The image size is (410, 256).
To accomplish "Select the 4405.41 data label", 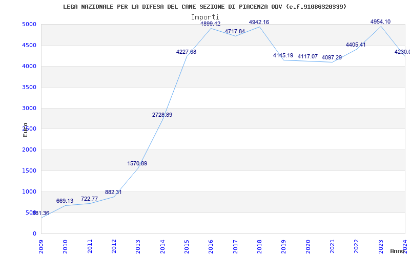I will click(x=356, y=45).
